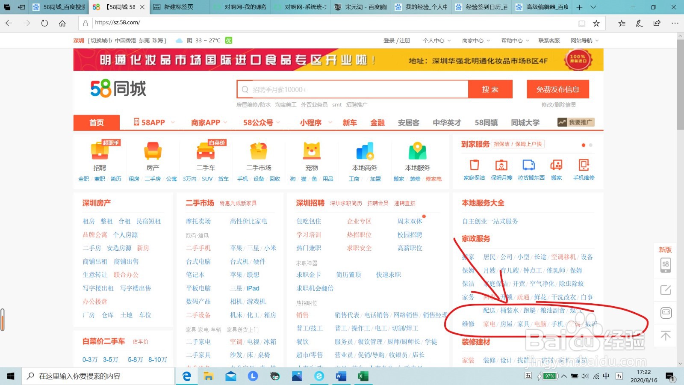Viewport: 684px width, 385px height.
Task: Click the 修改/删除信息 link
Action: pyautogui.click(x=558, y=105)
